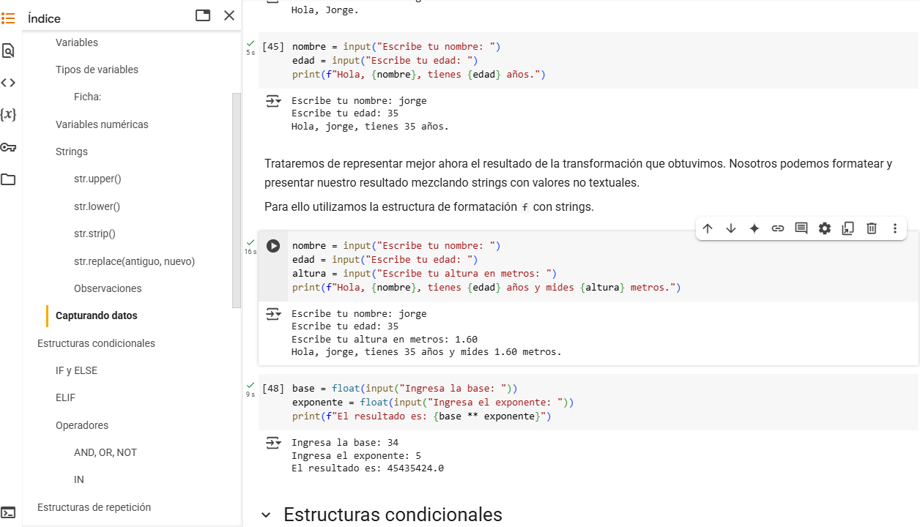Open the Operadores index entry
Image resolution: width=920 pixels, height=527 pixels.
(82, 425)
